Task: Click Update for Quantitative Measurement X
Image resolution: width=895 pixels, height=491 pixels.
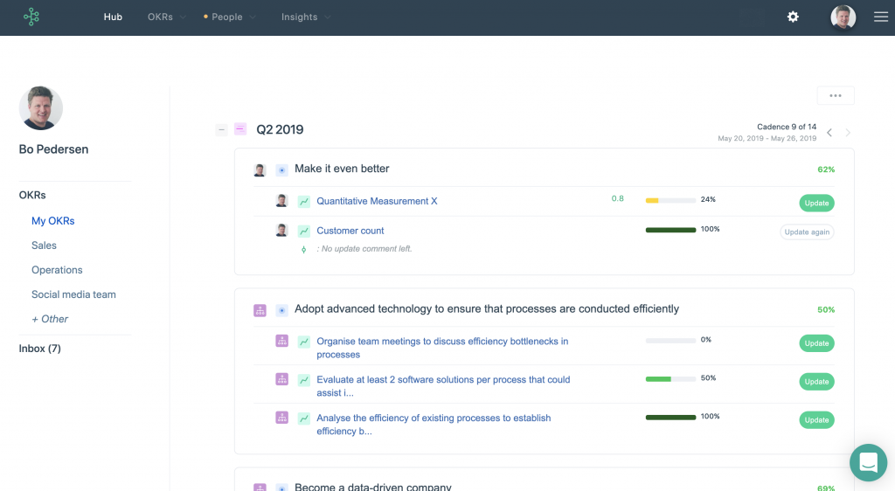Action: pos(817,203)
